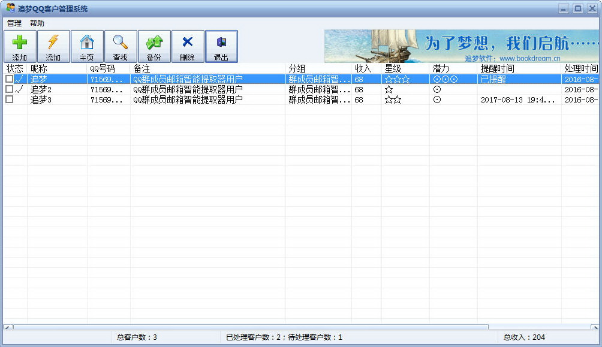Click the 备份 backup toolbar button
Screen dimensions: 602x347
coord(154,46)
